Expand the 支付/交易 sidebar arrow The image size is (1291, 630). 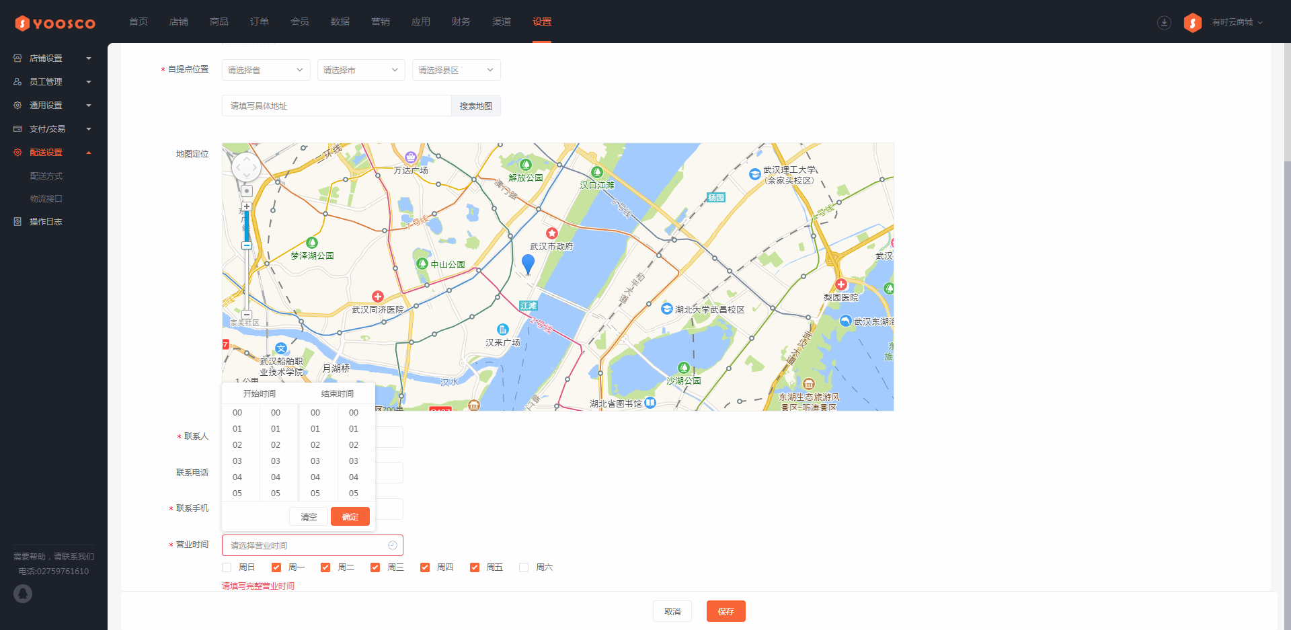click(89, 129)
